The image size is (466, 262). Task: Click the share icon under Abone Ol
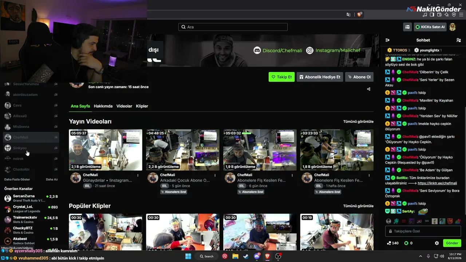coord(369,89)
